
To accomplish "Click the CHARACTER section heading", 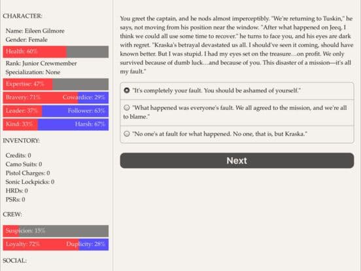I will (22, 16).
